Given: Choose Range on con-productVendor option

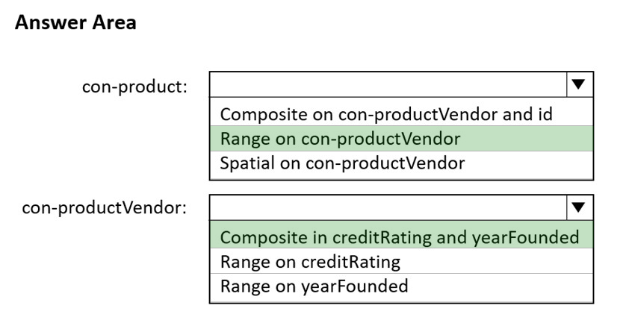Looking at the screenshot, I should (401, 139).
